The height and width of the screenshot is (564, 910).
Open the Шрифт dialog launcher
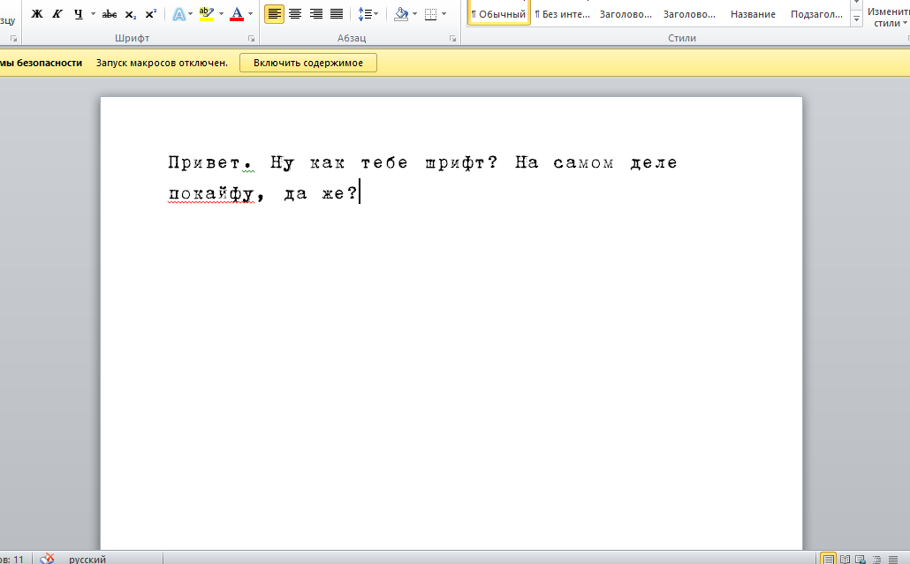point(251,39)
